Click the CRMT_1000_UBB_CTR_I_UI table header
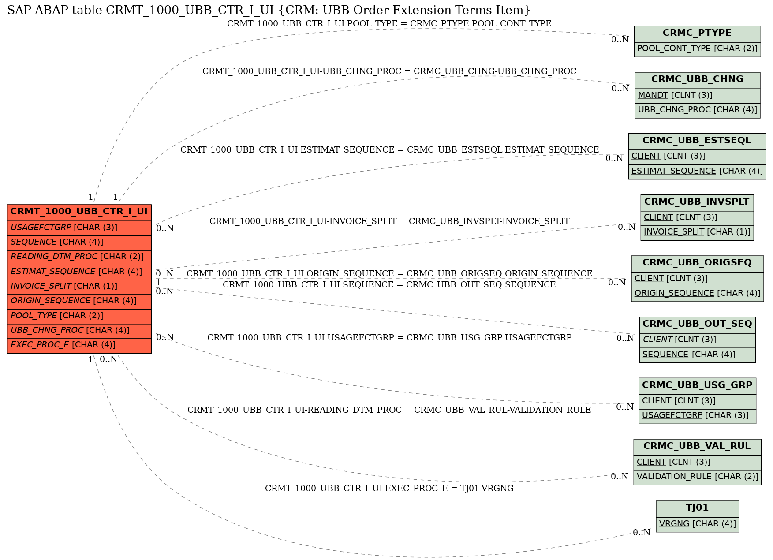The height and width of the screenshot is (560, 773). coord(79,212)
